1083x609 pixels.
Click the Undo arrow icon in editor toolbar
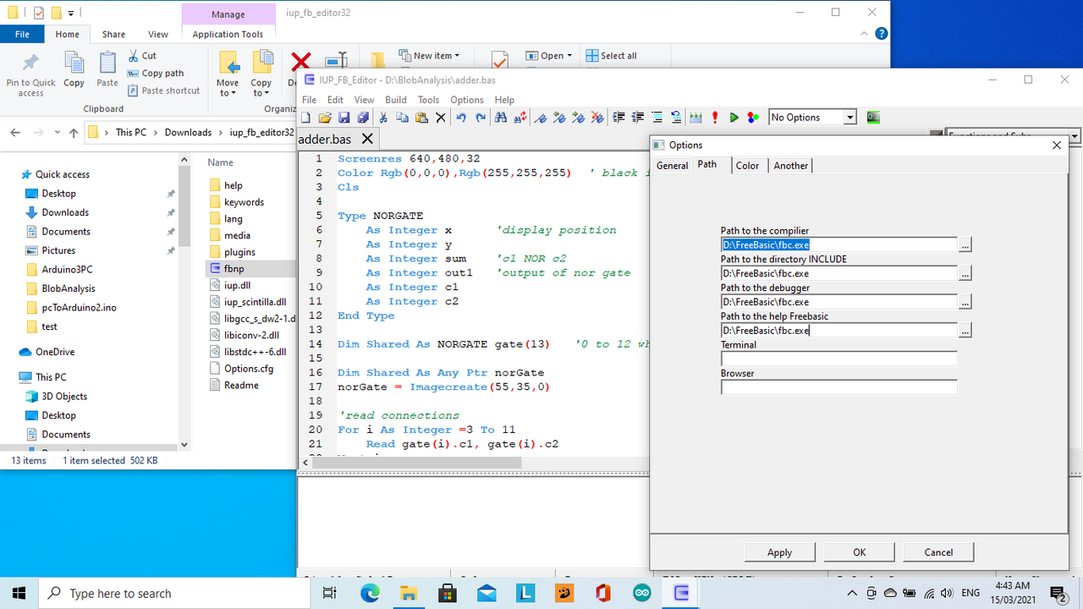(x=461, y=118)
